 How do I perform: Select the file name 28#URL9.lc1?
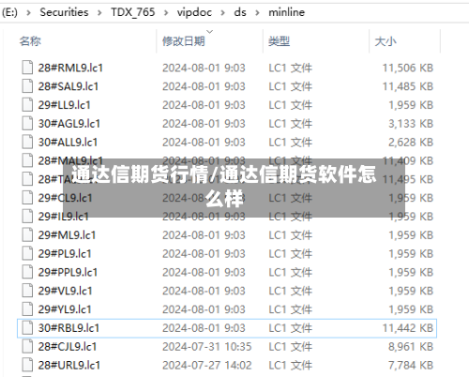click(69, 365)
